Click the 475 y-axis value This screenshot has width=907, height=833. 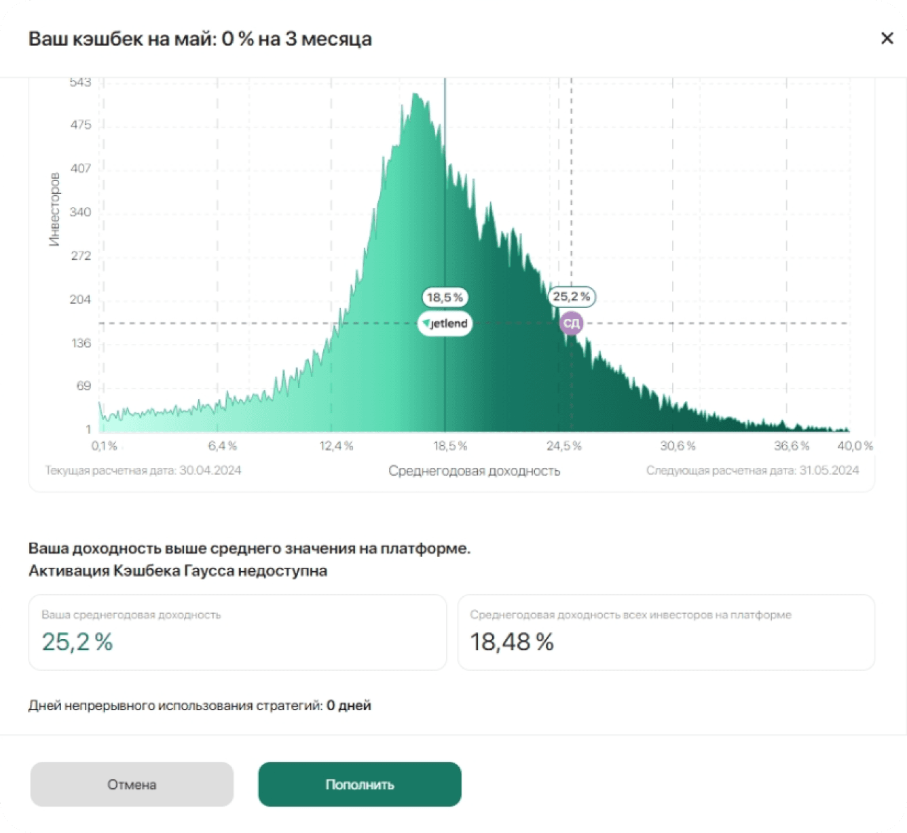pyautogui.click(x=80, y=125)
